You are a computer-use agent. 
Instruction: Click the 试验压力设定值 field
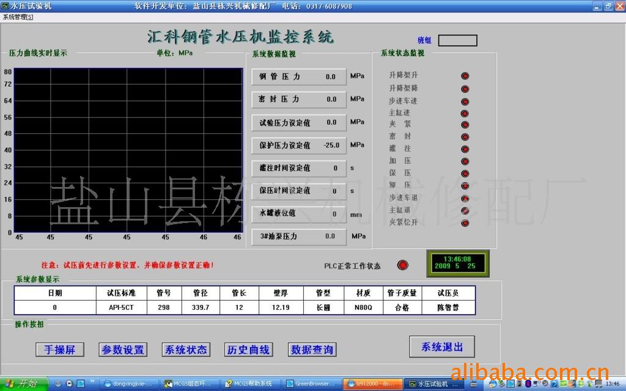tap(298, 122)
